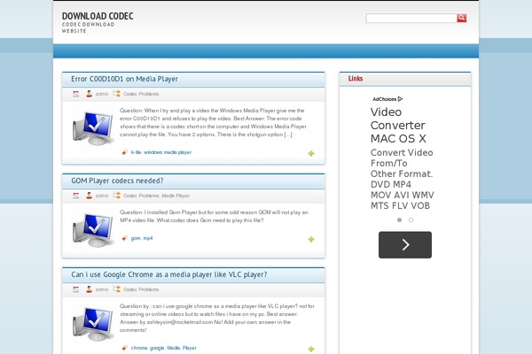Click category icon in GOM Player post

117,195
